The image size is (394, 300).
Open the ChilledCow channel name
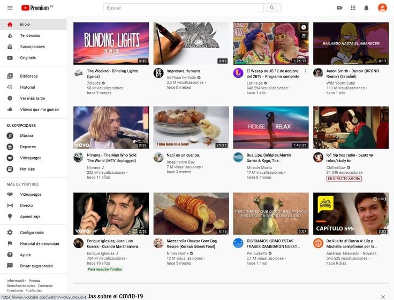click(336, 167)
